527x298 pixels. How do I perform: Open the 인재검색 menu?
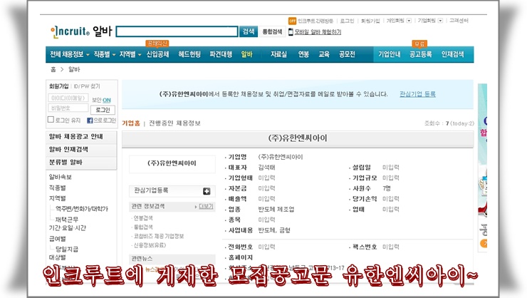(x=452, y=54)
